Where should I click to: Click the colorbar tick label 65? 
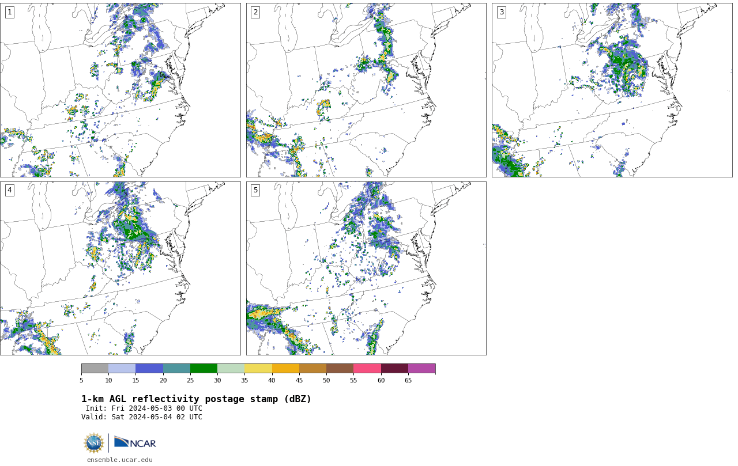click(408, 380)
